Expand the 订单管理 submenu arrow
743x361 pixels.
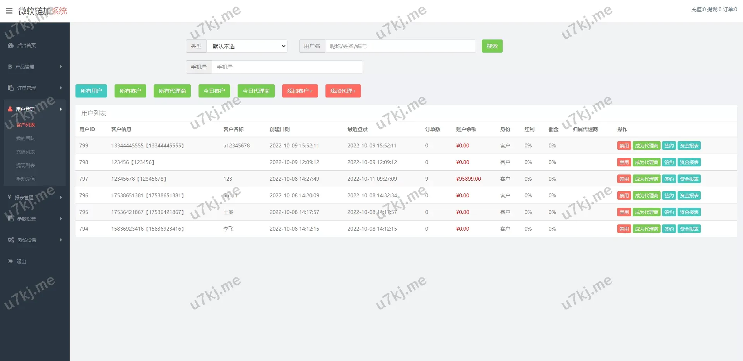click(61, 88)
